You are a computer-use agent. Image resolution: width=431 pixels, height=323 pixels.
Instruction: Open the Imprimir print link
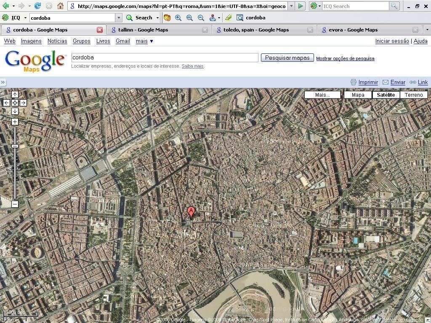(368, 82)
